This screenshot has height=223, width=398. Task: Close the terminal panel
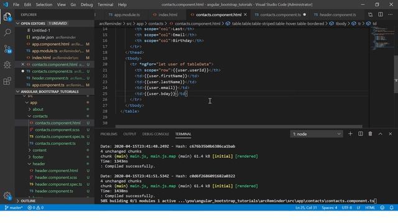tap(391, 134)
